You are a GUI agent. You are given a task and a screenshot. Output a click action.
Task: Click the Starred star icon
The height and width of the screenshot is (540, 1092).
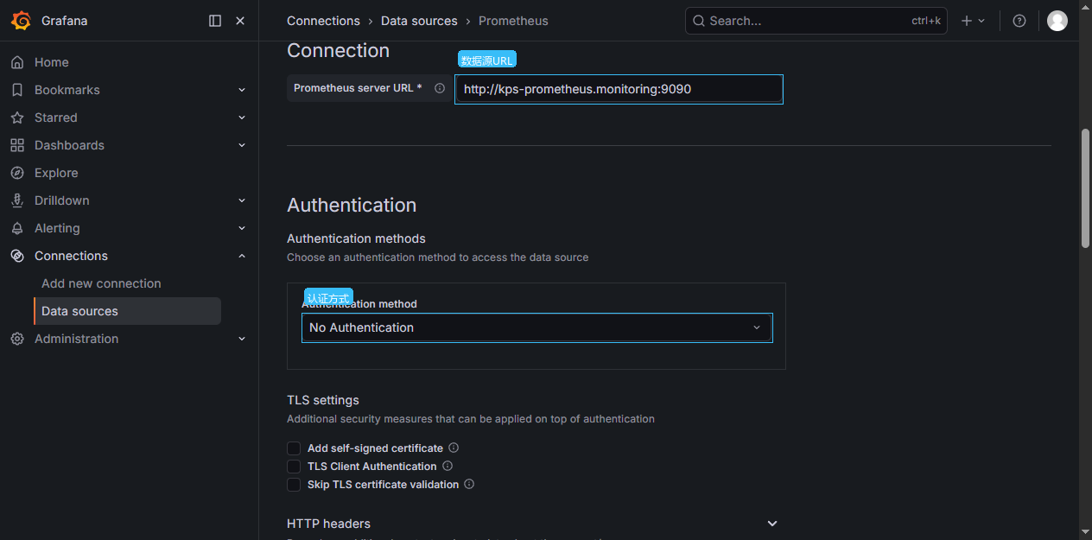pyautogui.click(x=17, y=118)
